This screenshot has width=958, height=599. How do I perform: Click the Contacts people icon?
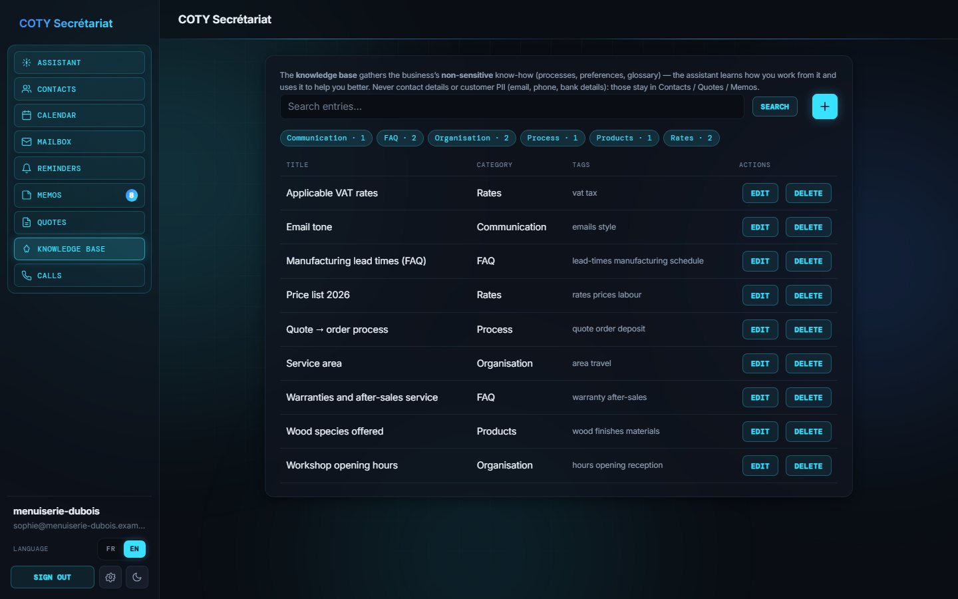pos(27,89)
